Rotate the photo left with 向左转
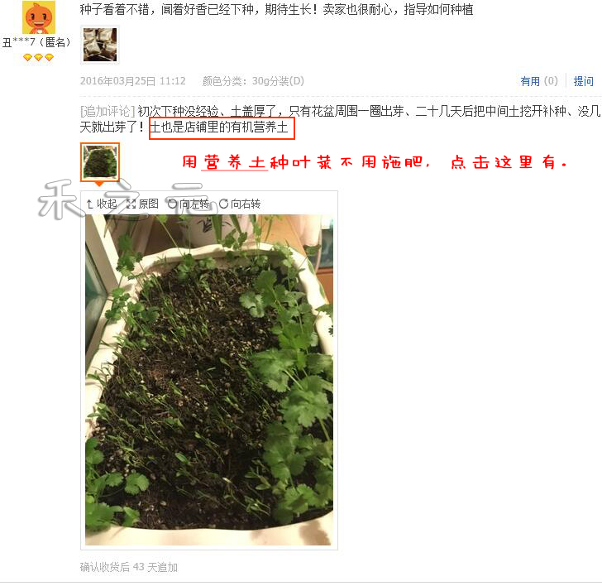Image resolution: width=602 pixels, height=586 pixels. 189,204
